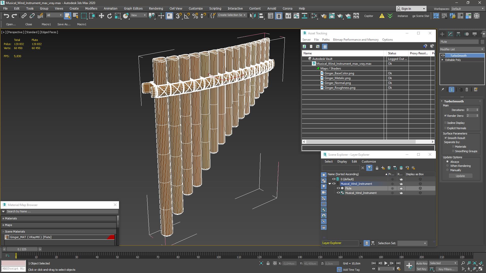Open the Workspaces Default dropdown

tap(468, 9)
